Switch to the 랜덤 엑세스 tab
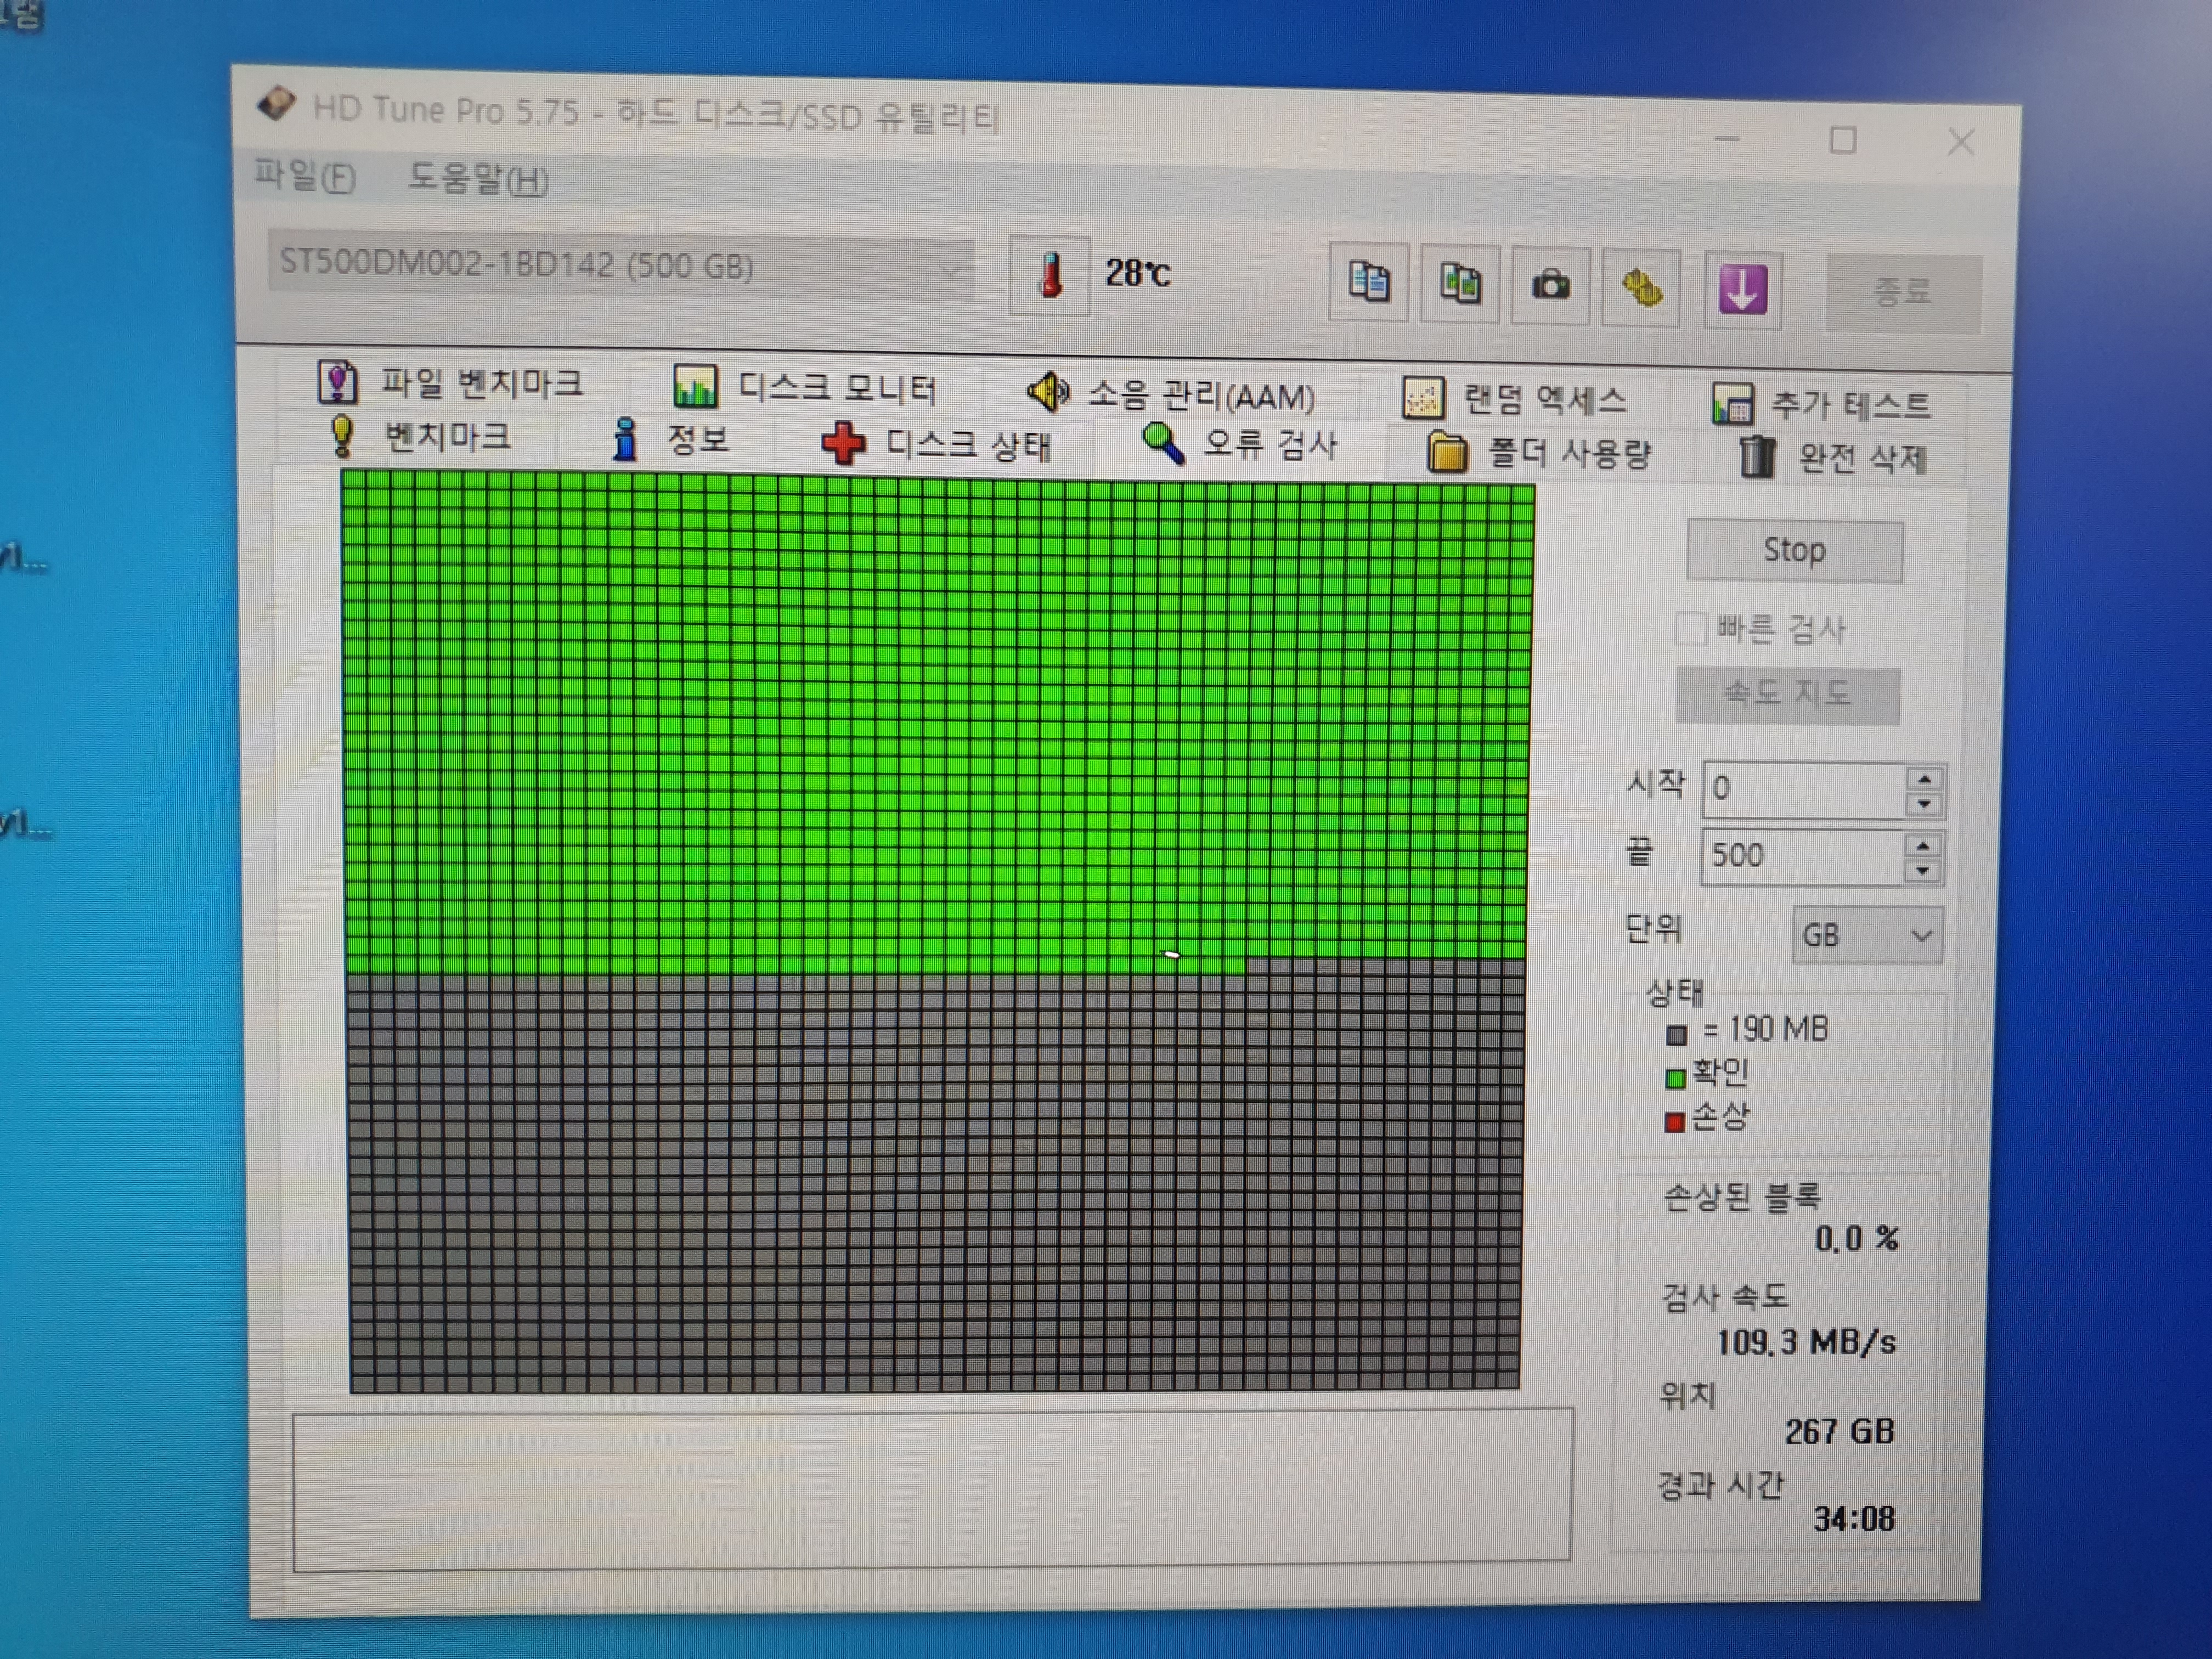The height and width of the screenshot is (1659, 2212). tap(1515, 400)
